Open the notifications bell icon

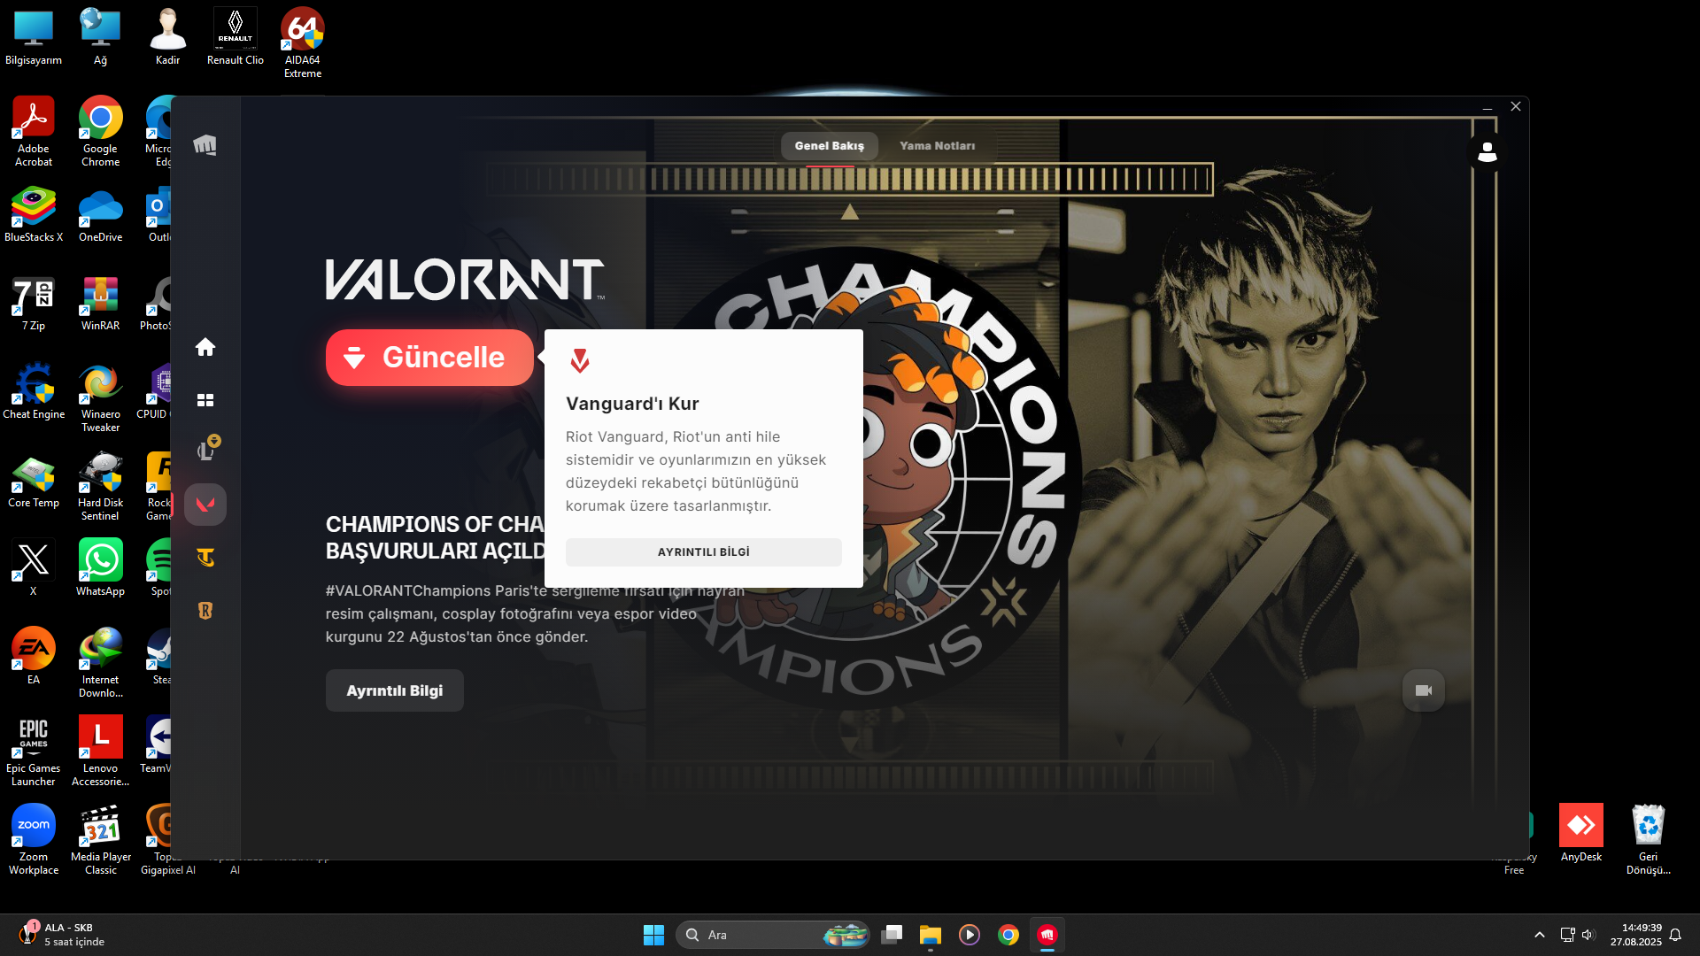pos(1675,935)
